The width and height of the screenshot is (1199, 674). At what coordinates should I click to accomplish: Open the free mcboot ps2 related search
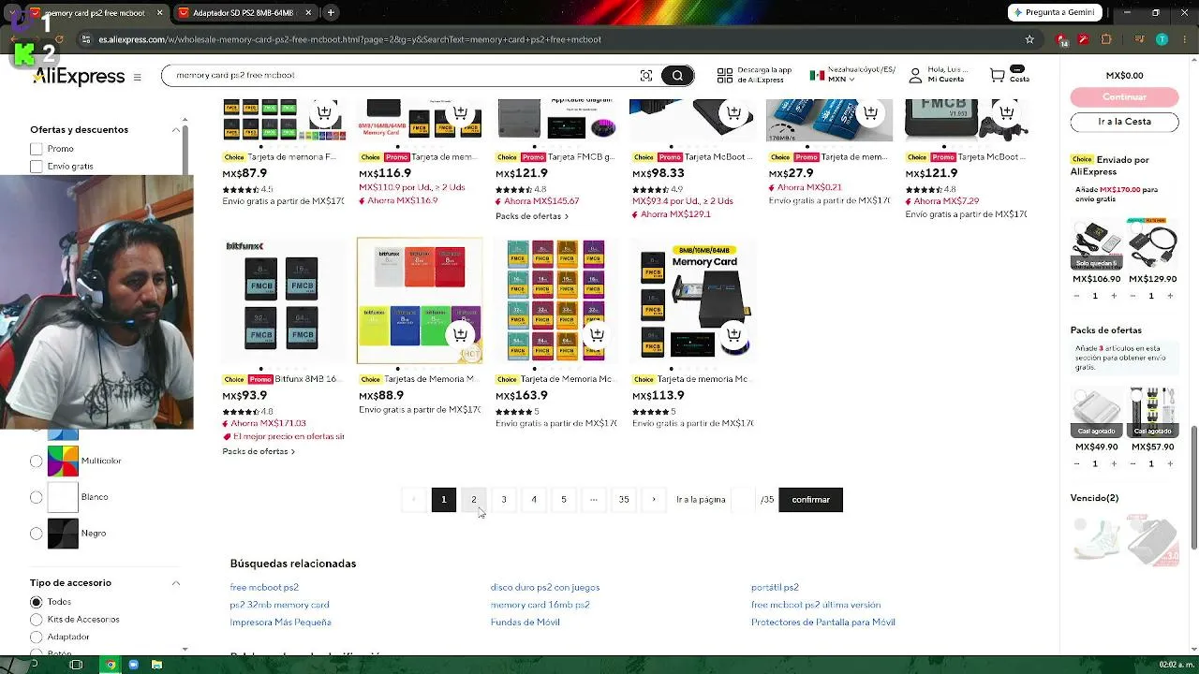point(264,588)
